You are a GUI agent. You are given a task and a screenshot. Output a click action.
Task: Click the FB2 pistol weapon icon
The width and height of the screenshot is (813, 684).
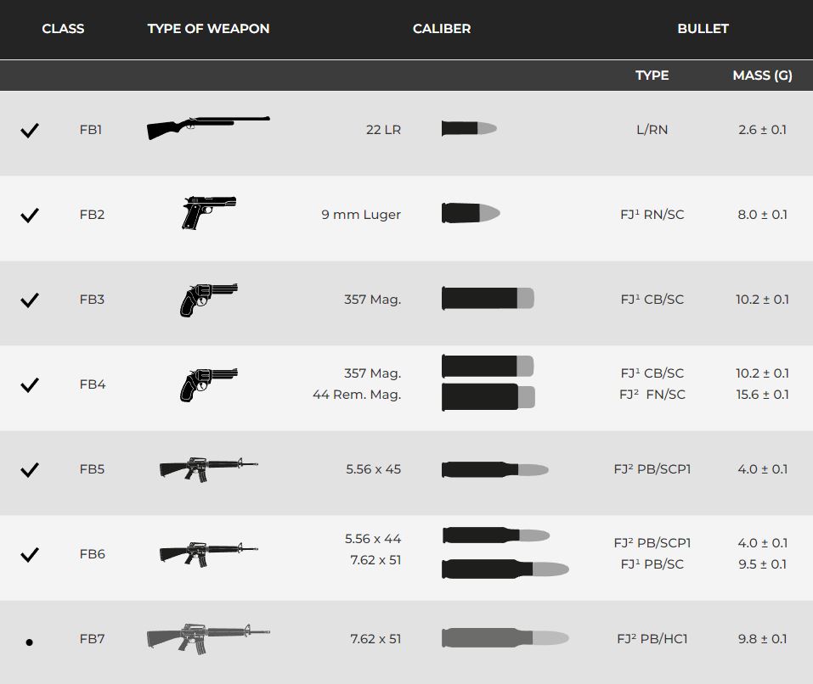[208, 213]
